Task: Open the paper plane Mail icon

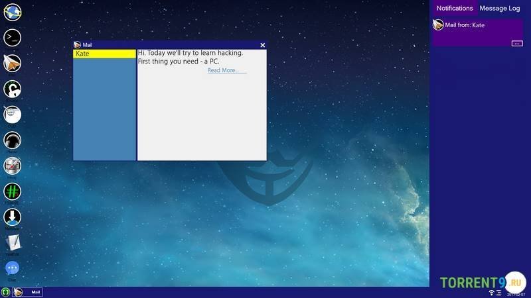Action: [x=13, y=63]
